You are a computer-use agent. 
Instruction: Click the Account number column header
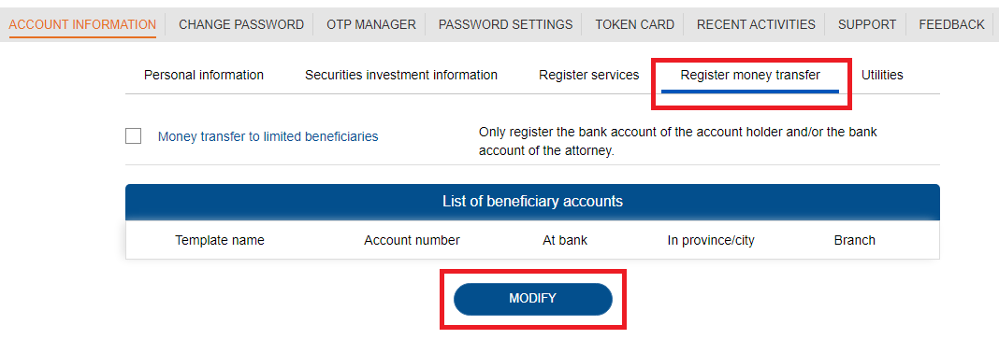412,240
